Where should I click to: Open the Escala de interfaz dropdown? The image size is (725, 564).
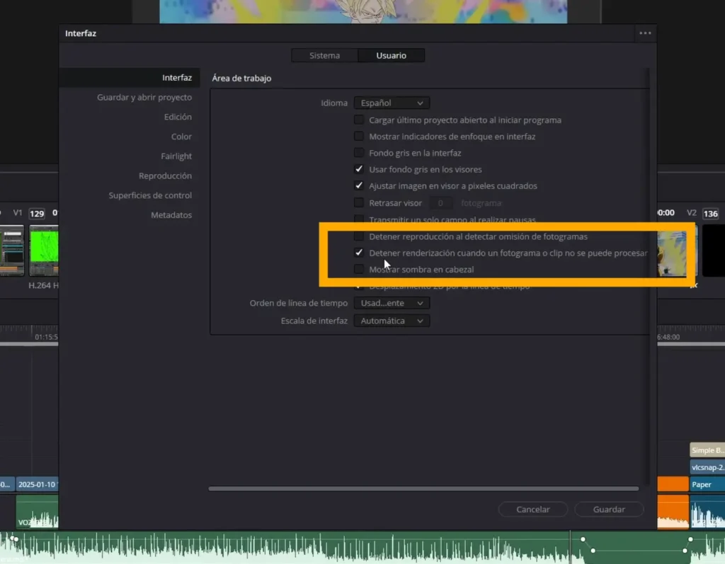[x=391, y=321]
